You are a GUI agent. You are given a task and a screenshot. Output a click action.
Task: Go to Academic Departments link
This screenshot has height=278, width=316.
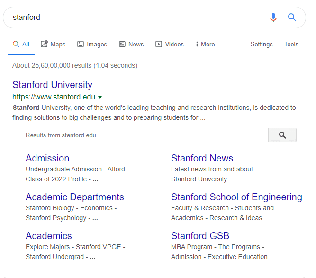click(74, 197)
